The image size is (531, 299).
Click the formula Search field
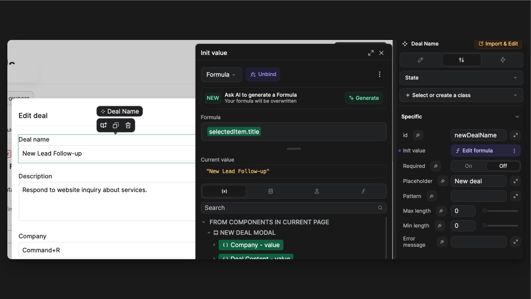click(291, 208)
